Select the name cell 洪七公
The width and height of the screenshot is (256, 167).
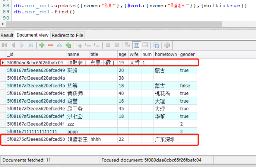(x=78, y=116)
